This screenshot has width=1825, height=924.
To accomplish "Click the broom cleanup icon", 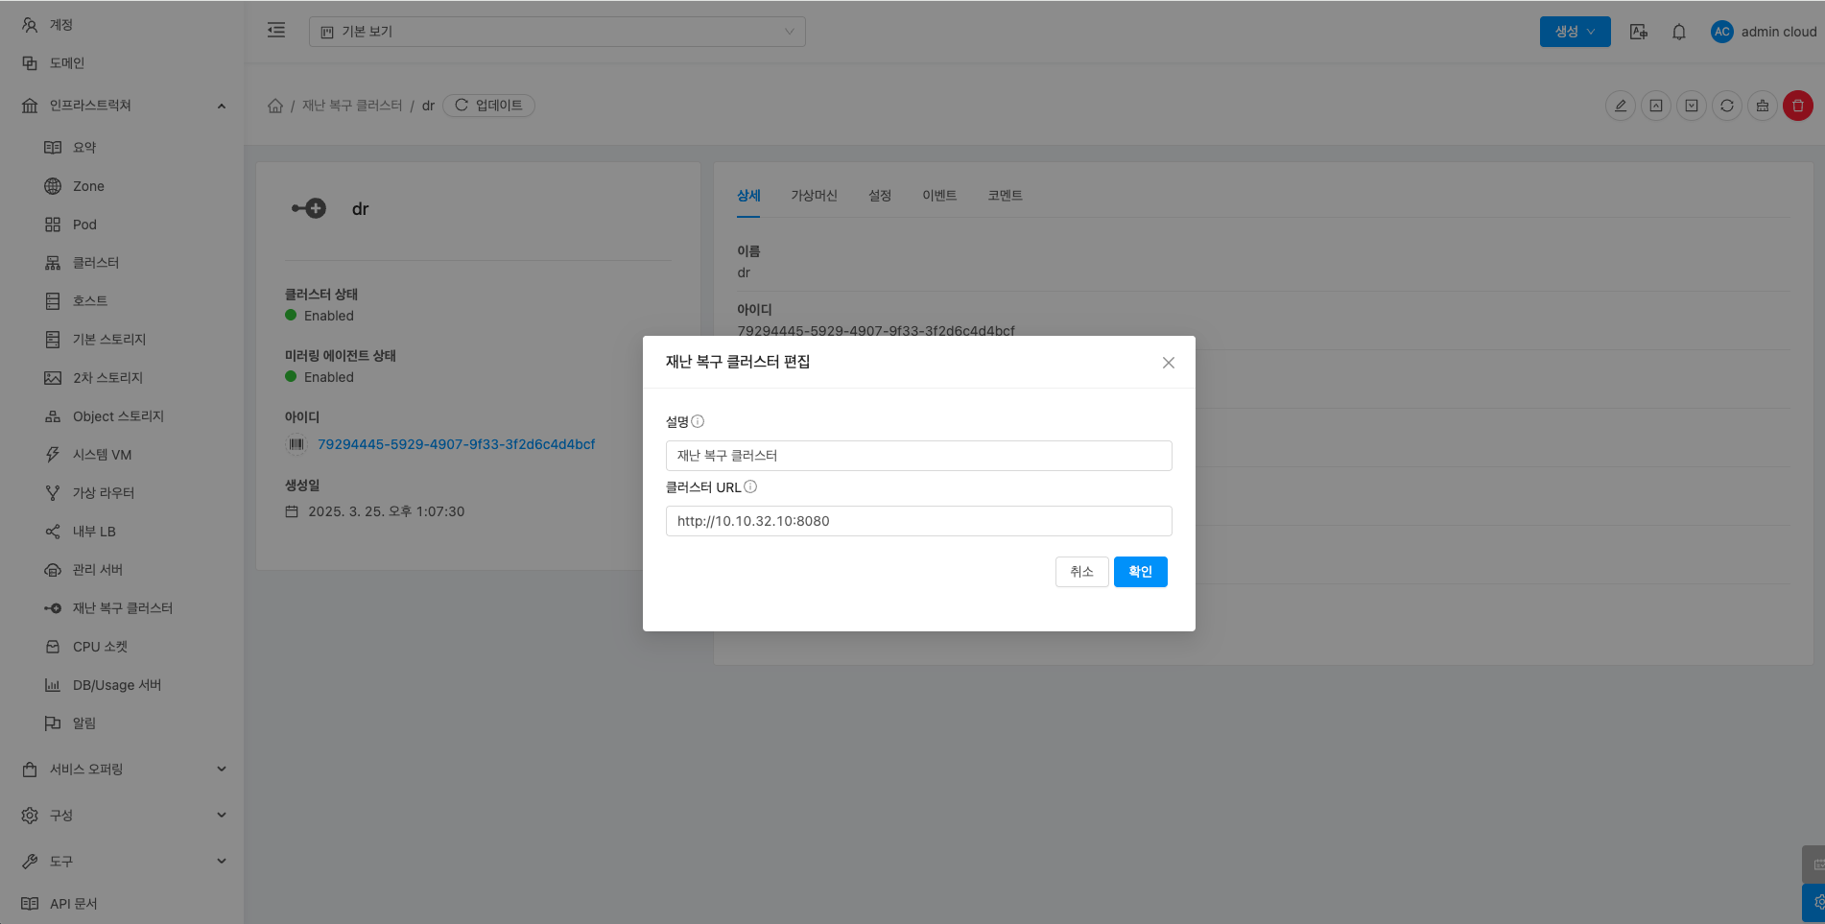I will coord(1762,106).
